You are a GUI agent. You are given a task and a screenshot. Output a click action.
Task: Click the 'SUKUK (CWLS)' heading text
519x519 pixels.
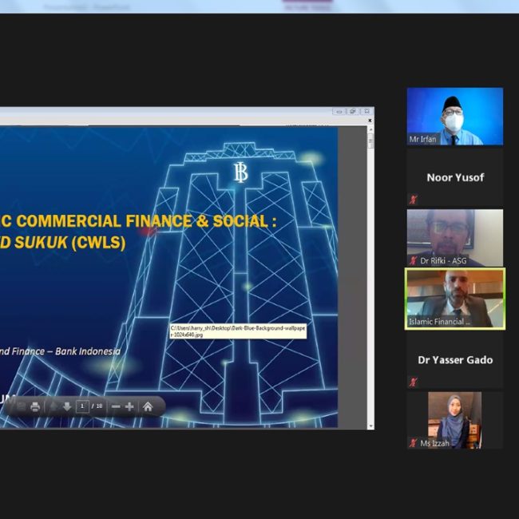(69, 242)
